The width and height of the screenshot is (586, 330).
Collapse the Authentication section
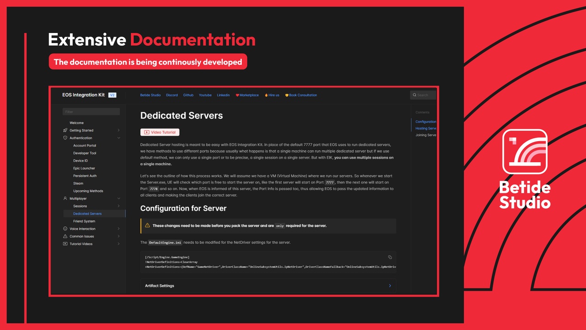click(x=119, y=137)
